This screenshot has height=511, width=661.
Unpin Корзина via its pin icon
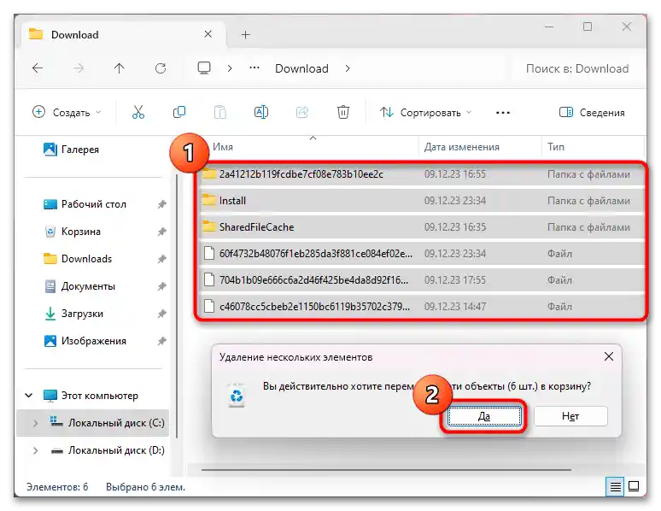click(162, 232)
